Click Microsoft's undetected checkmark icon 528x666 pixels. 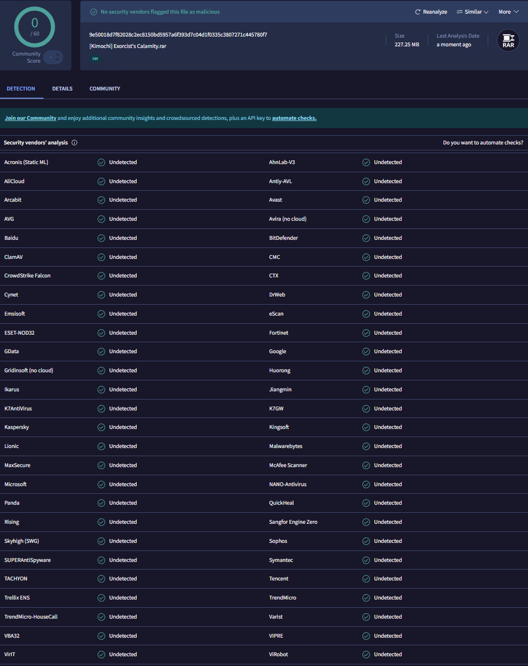[x=101, y=485]
